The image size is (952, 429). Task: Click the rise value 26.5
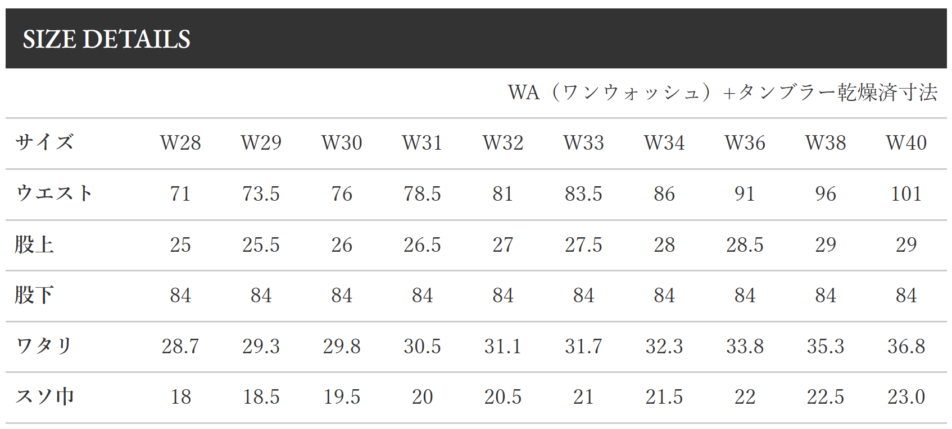point(422,245)
